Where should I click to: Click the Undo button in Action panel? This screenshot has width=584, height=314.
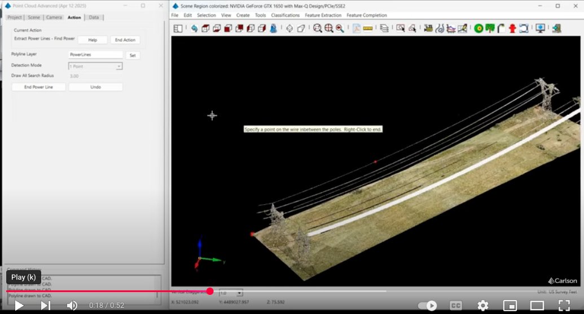[x=96, y=87]
